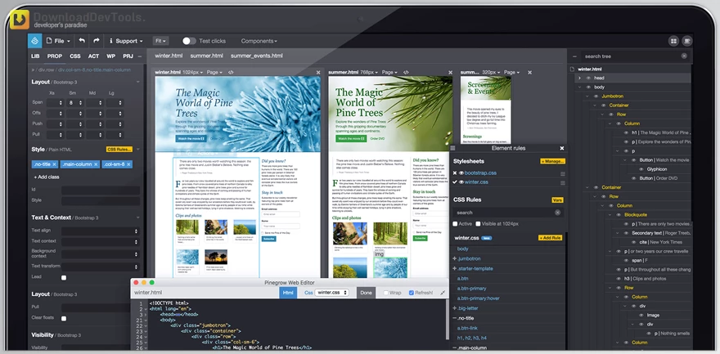
Task: Toggle the Lead checkbox
Action: pyautogui.click(x=64, y=277)
